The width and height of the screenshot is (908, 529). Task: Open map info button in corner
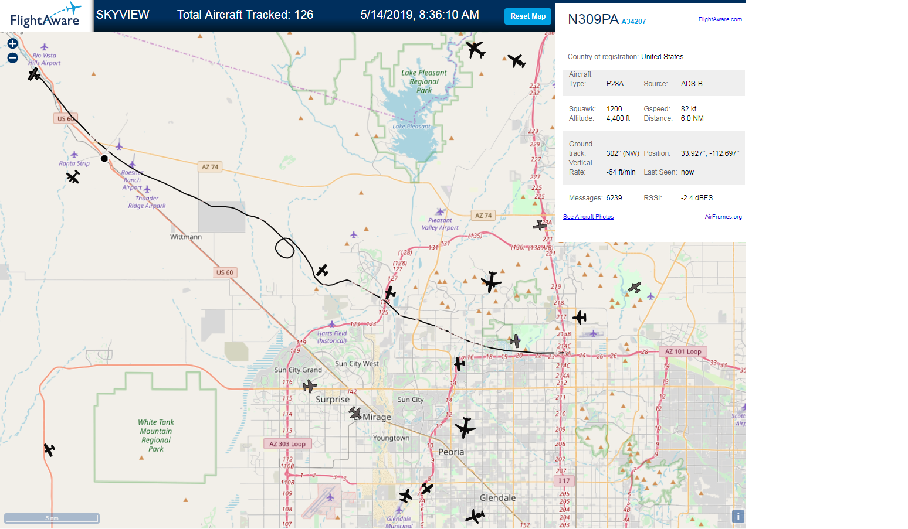tap(738, 516)
